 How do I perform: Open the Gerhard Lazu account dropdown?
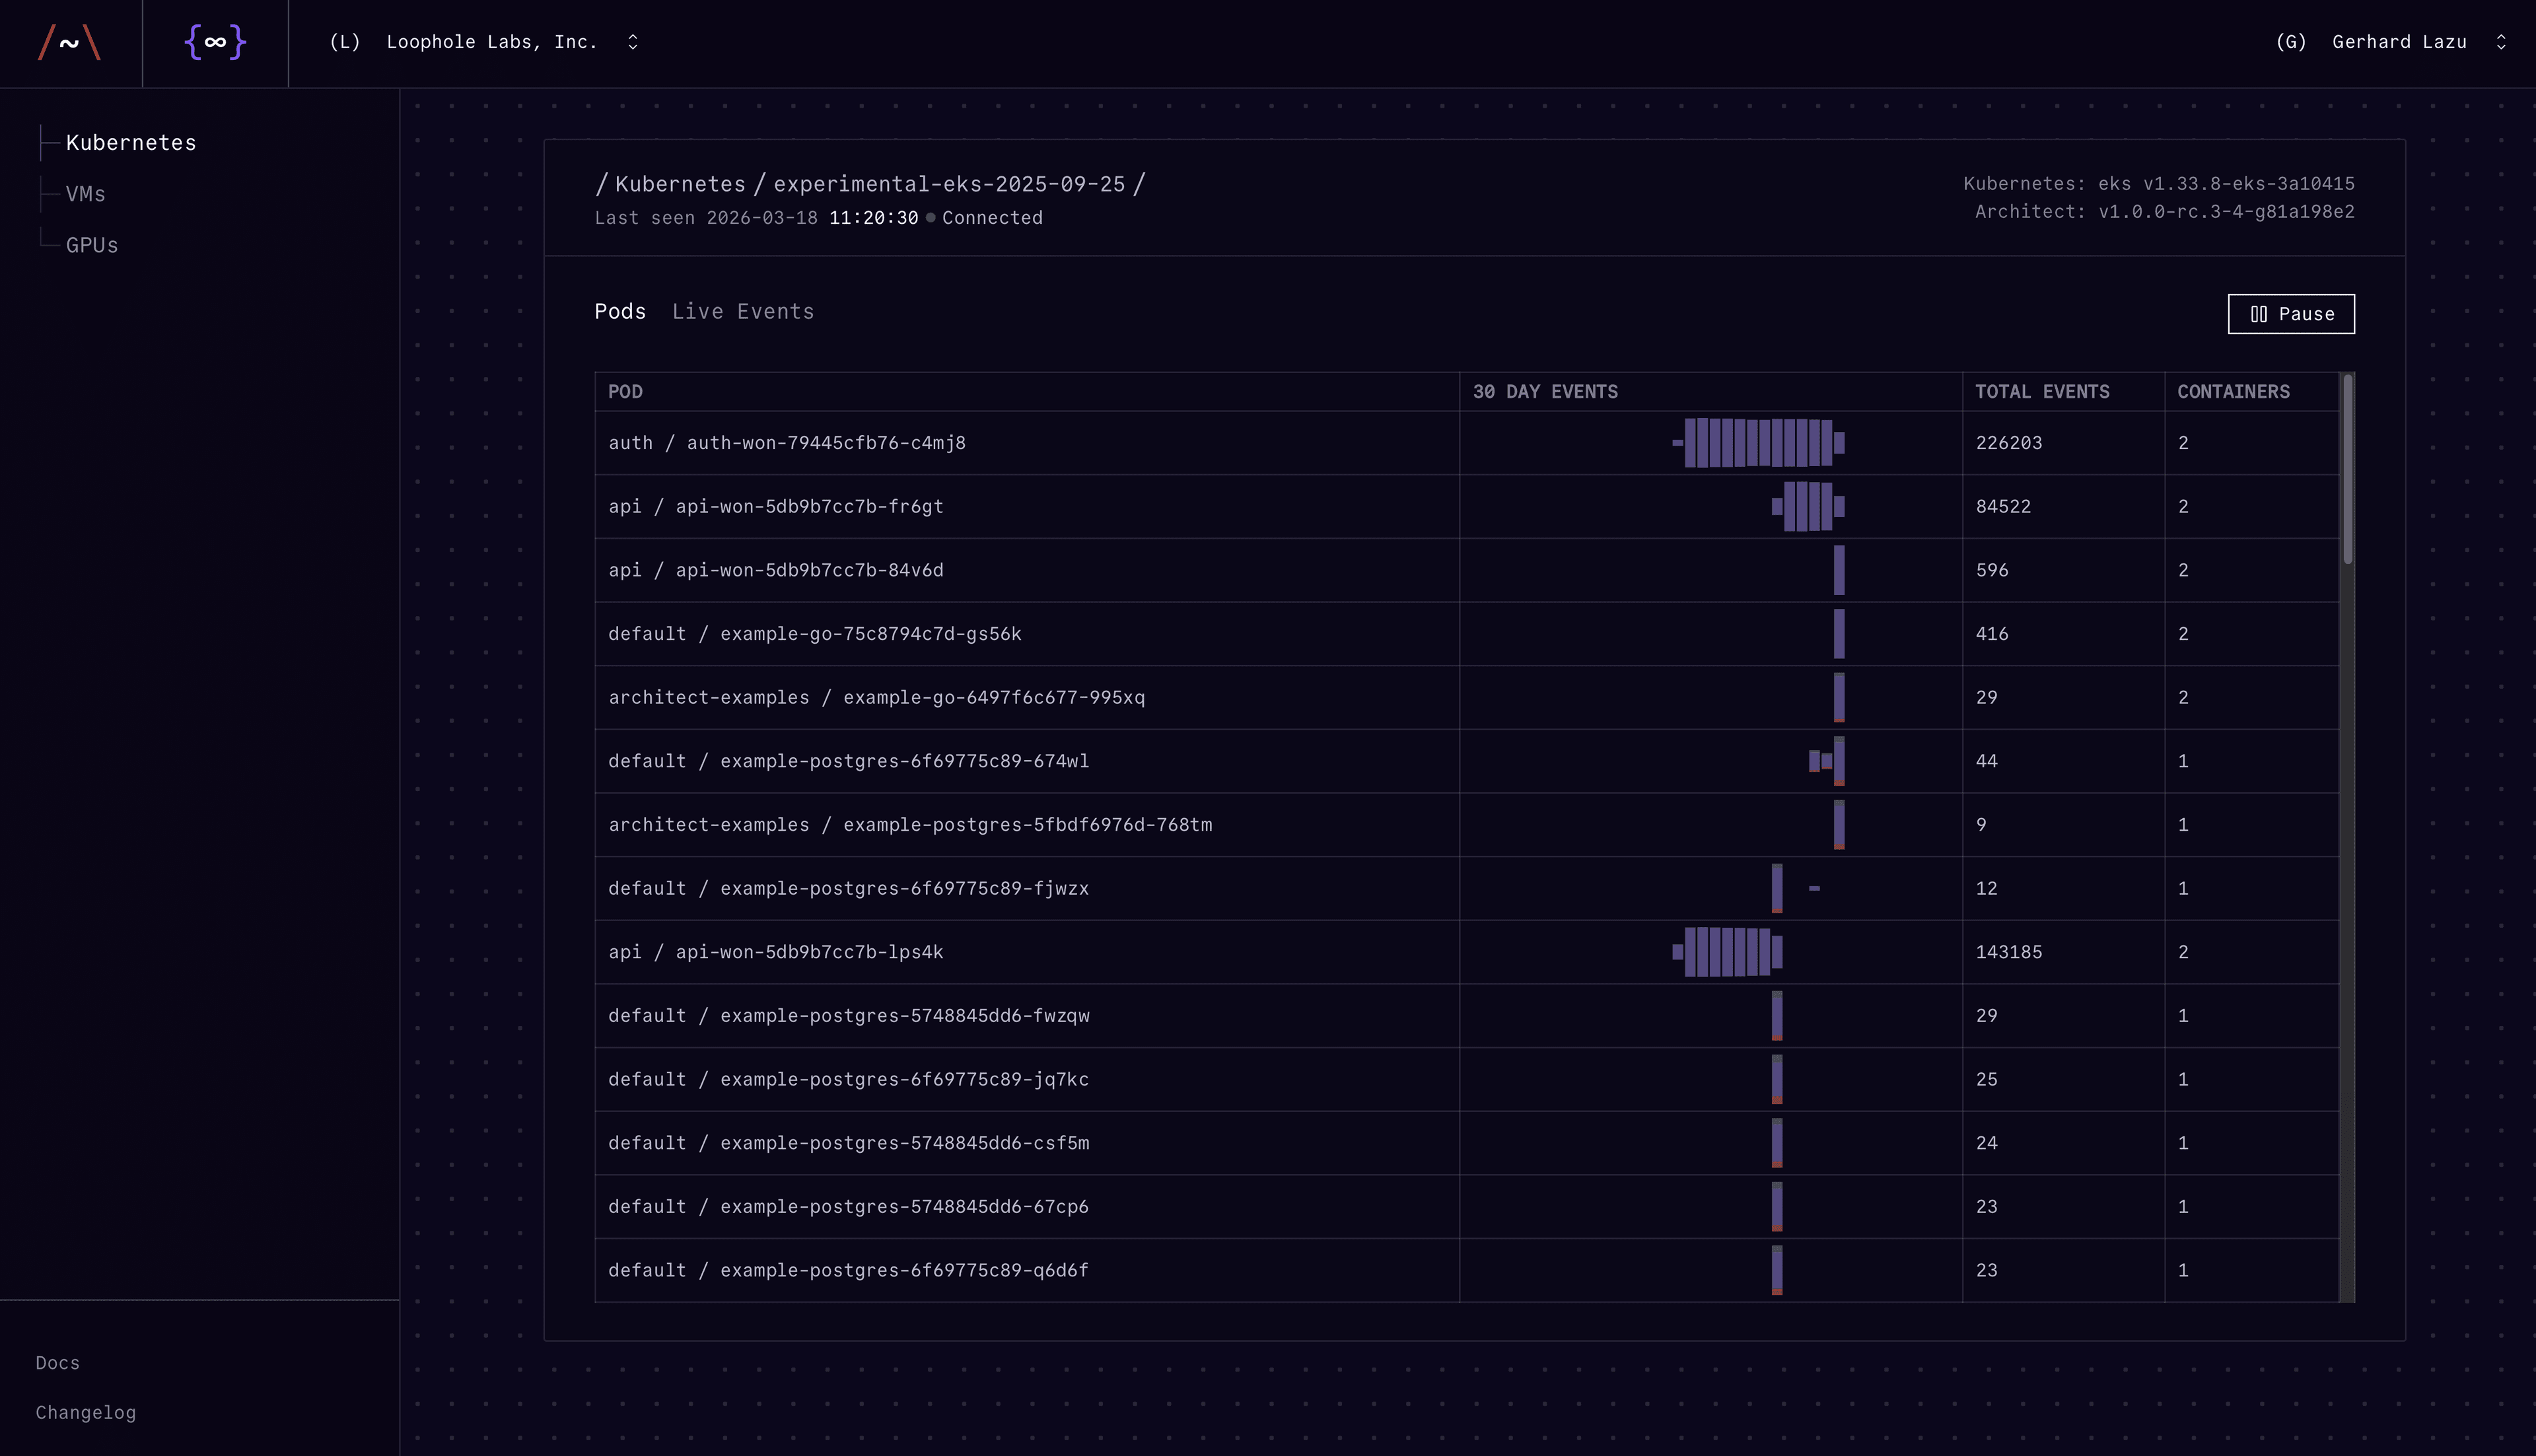[2501, 42]
